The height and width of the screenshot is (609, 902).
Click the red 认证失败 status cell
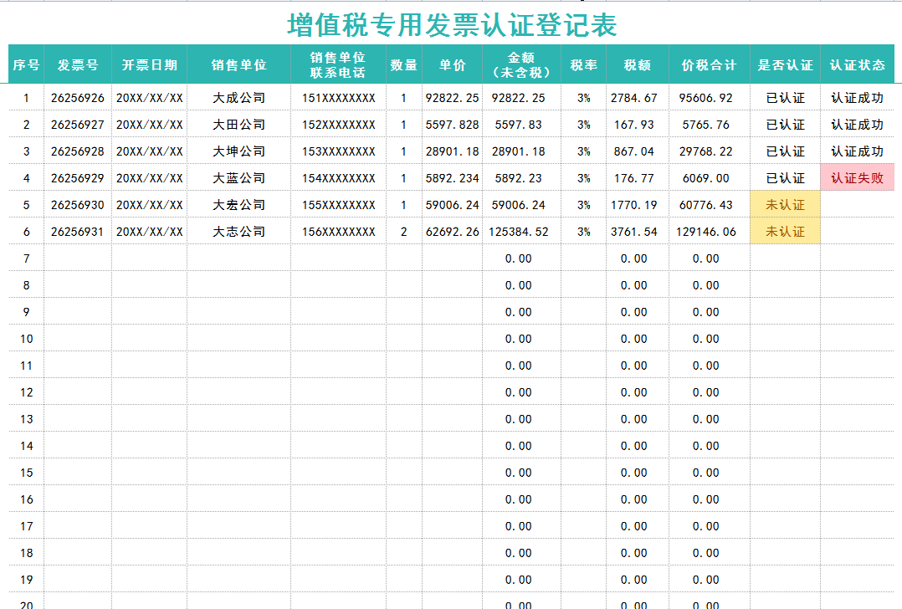857,178
